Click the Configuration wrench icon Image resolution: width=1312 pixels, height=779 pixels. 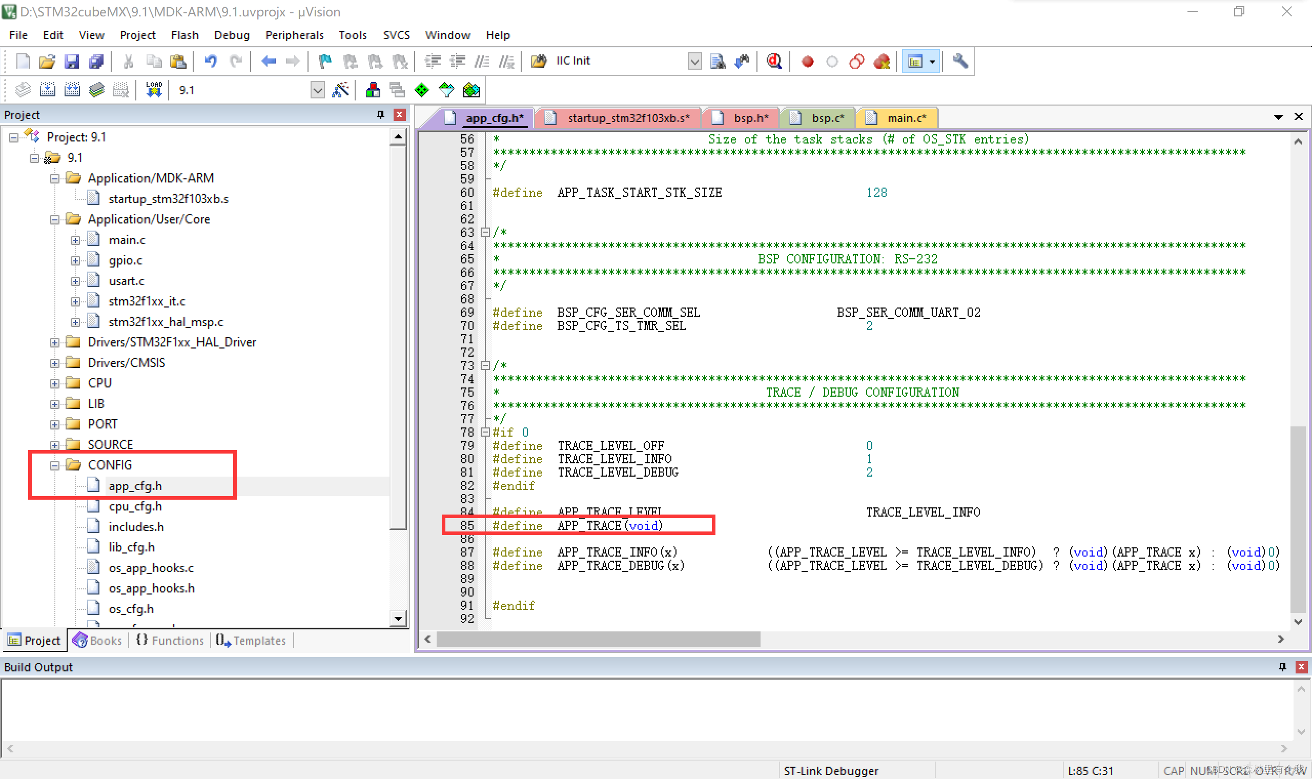click(x=960, y=61)
